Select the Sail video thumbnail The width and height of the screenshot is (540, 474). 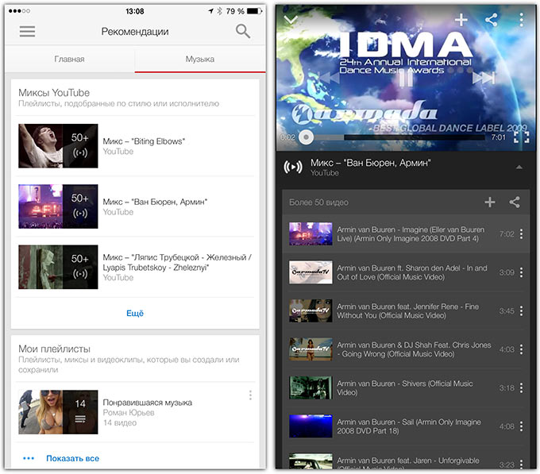pyautogui.click(x=310, y=426)
